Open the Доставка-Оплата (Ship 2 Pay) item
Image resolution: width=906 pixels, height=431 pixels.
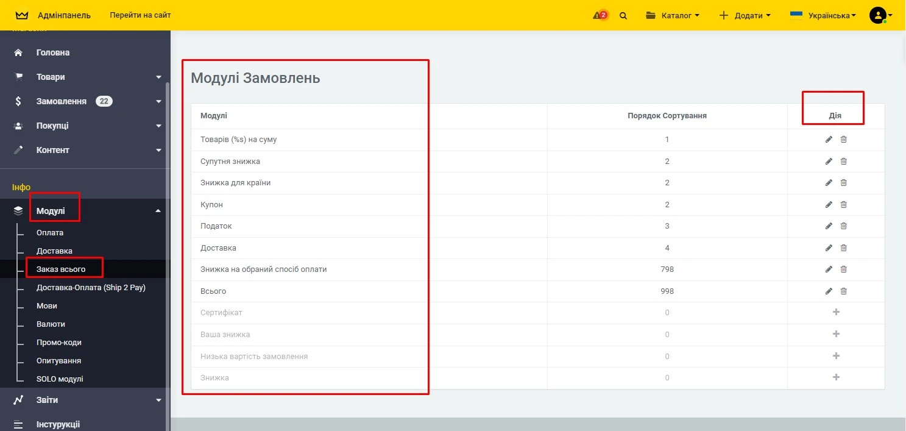coord(91,287)
